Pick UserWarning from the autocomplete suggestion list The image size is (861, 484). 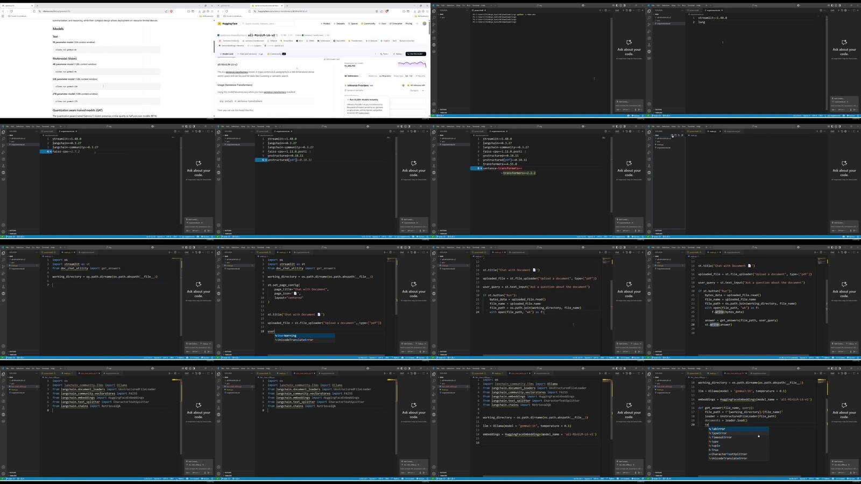tap(305, 336)
